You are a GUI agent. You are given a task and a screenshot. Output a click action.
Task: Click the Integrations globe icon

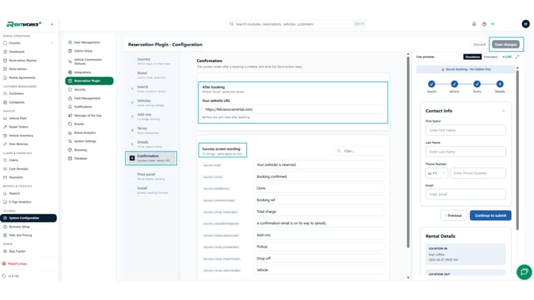(x=70, y=73)
